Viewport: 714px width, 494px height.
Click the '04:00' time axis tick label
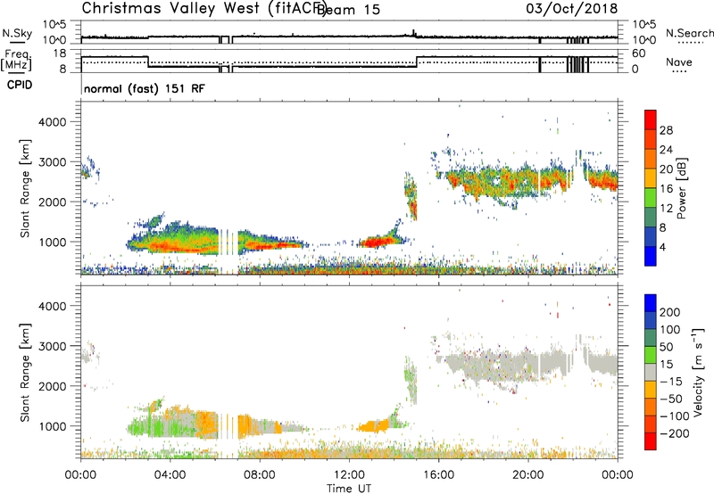point(170,475)
